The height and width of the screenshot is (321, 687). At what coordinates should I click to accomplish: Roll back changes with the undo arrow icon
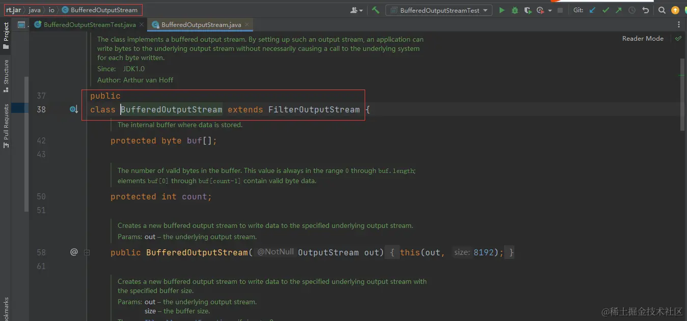pos(645,10)
